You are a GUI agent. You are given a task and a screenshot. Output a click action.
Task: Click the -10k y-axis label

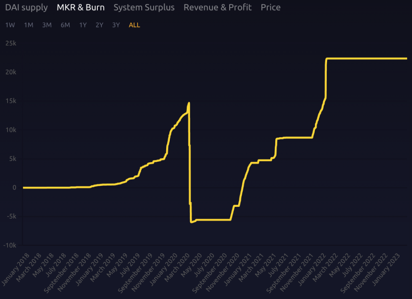point(10,245)
